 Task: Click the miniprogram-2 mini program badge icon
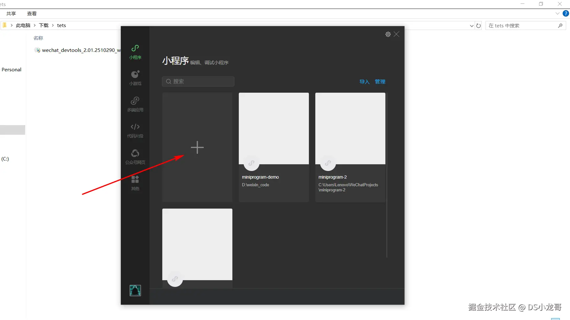[328, 163]
